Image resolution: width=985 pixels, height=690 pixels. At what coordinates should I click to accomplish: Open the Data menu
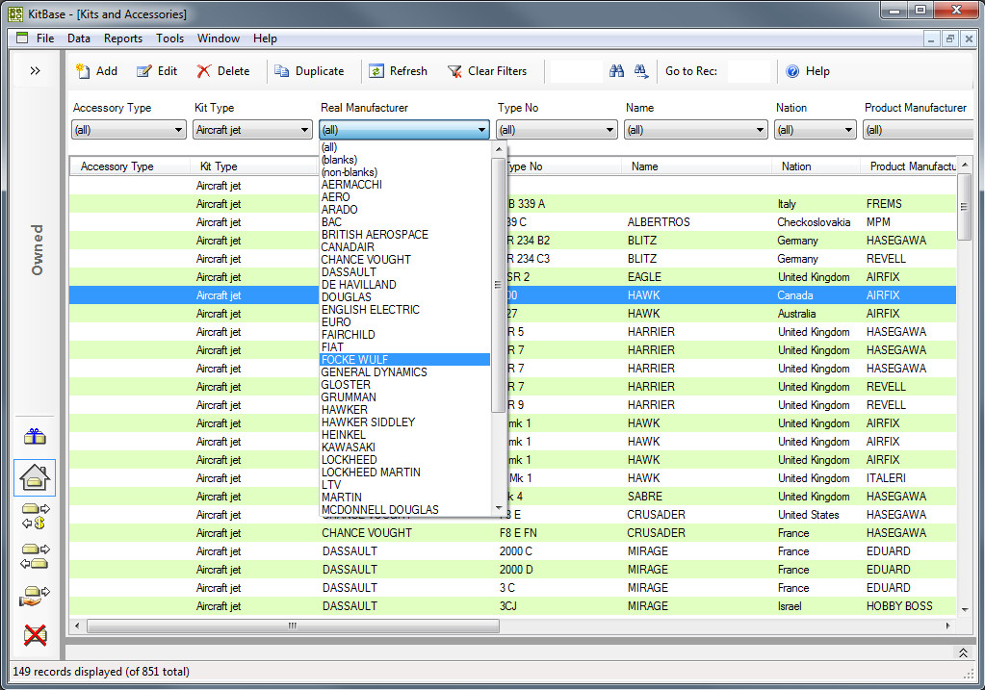point(79,38)
